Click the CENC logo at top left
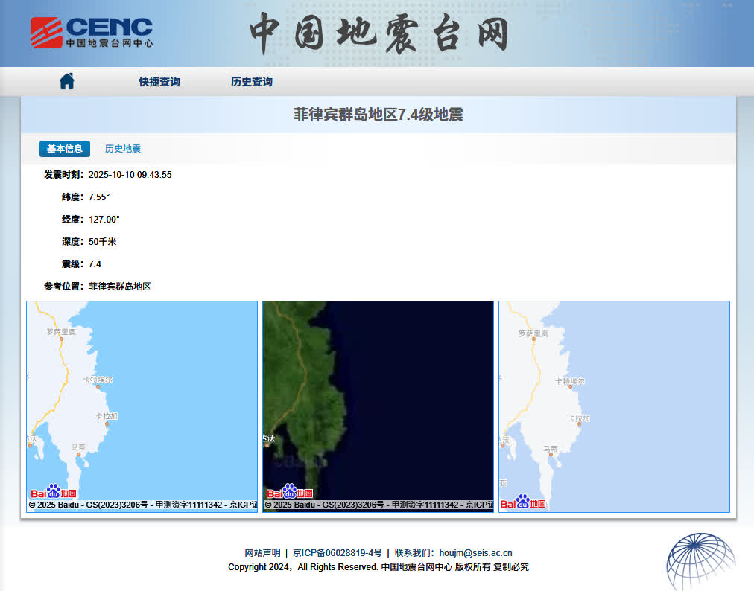The width and height of the screenshot is (754, 591). [92, 33]
